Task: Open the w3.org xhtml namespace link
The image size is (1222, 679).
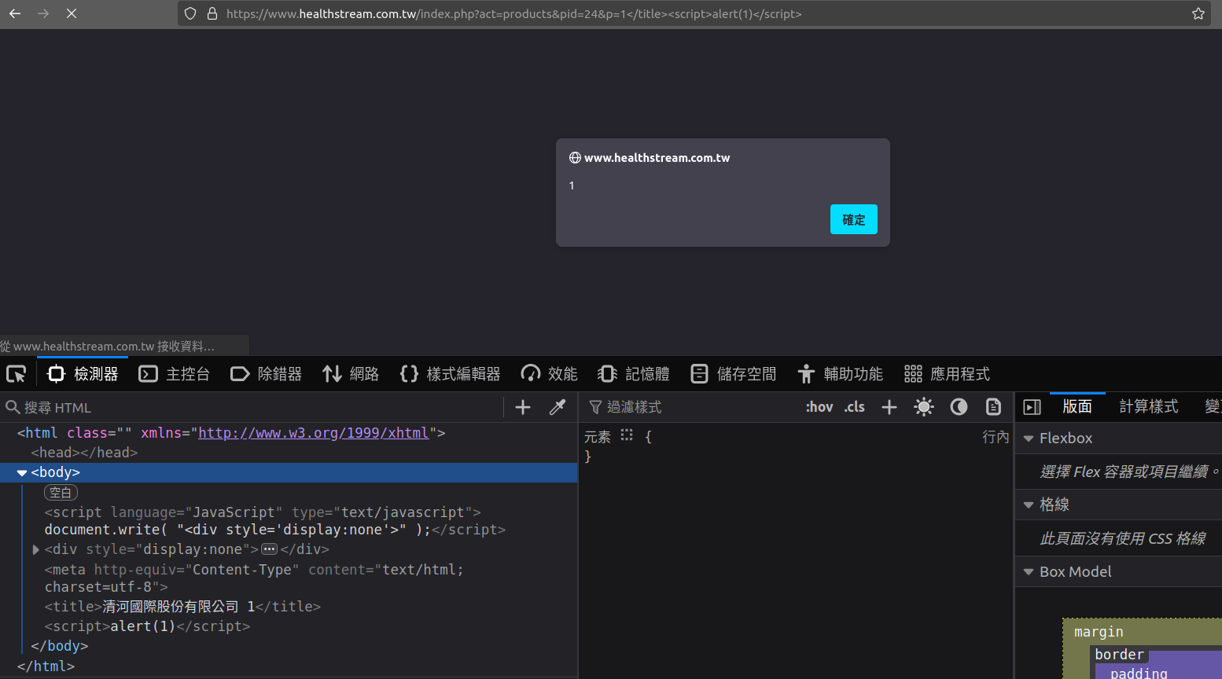Action: [x=313, y=433]
